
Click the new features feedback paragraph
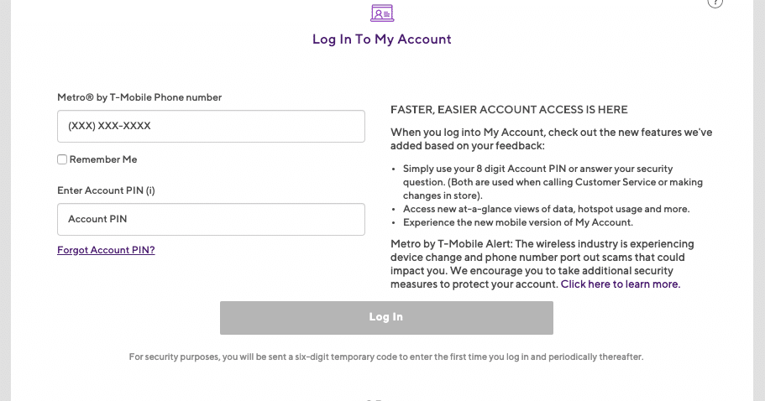click(551, 139)
